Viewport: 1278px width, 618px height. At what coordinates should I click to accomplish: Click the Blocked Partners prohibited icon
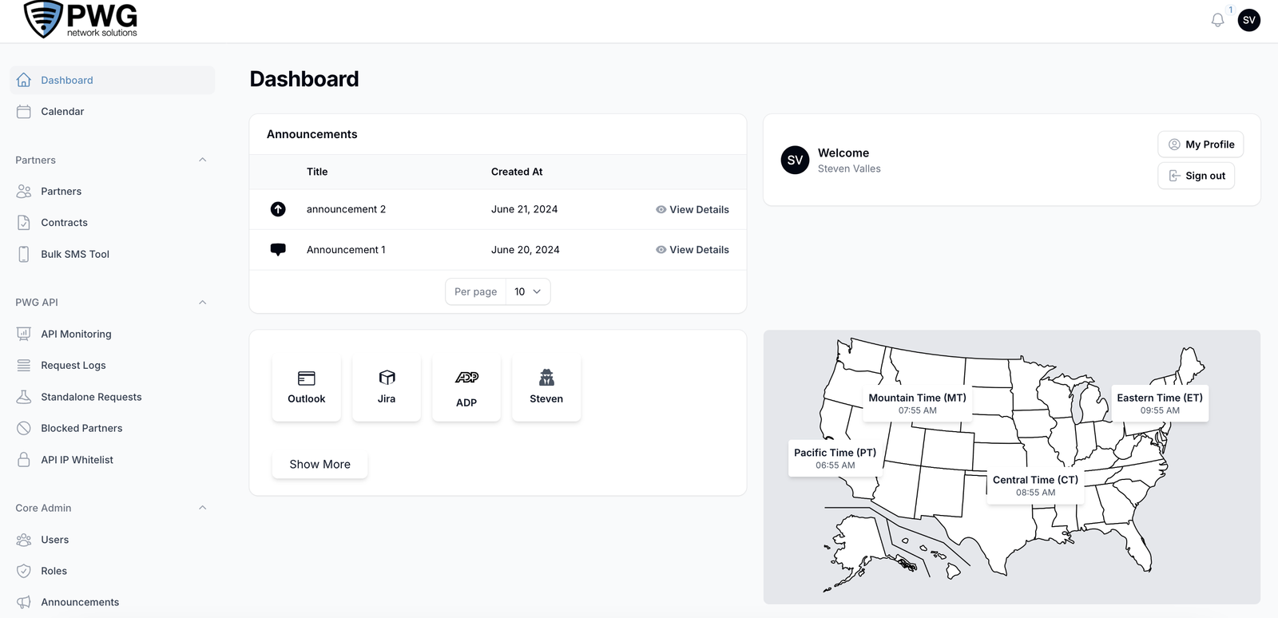pos(24,428)
